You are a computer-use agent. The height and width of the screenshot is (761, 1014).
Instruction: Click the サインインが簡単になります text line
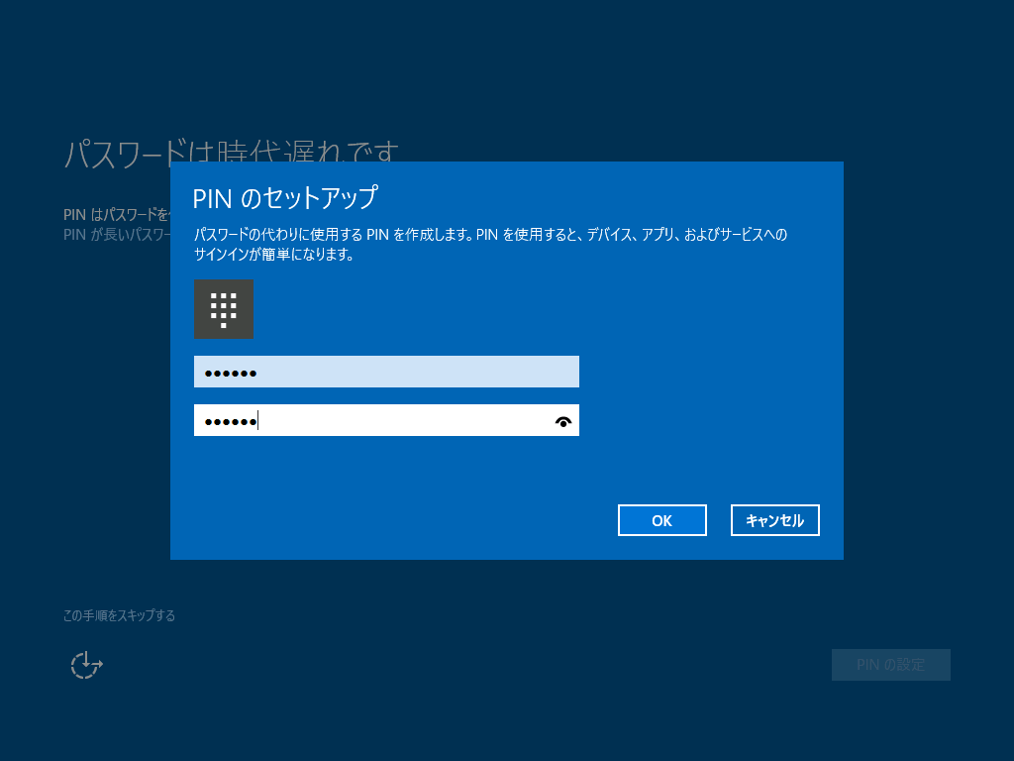click(x=274, y=255)
